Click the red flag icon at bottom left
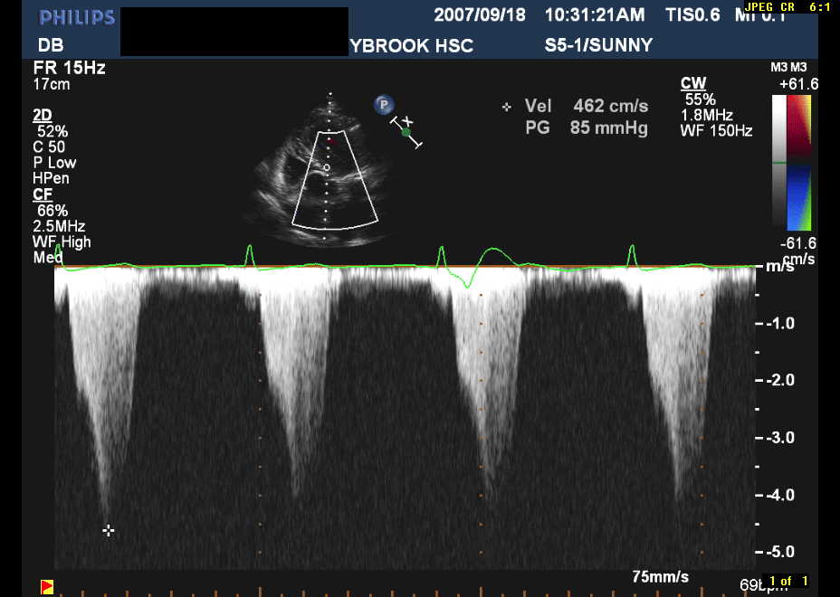The image size is (840, 597). click(45, 584)
